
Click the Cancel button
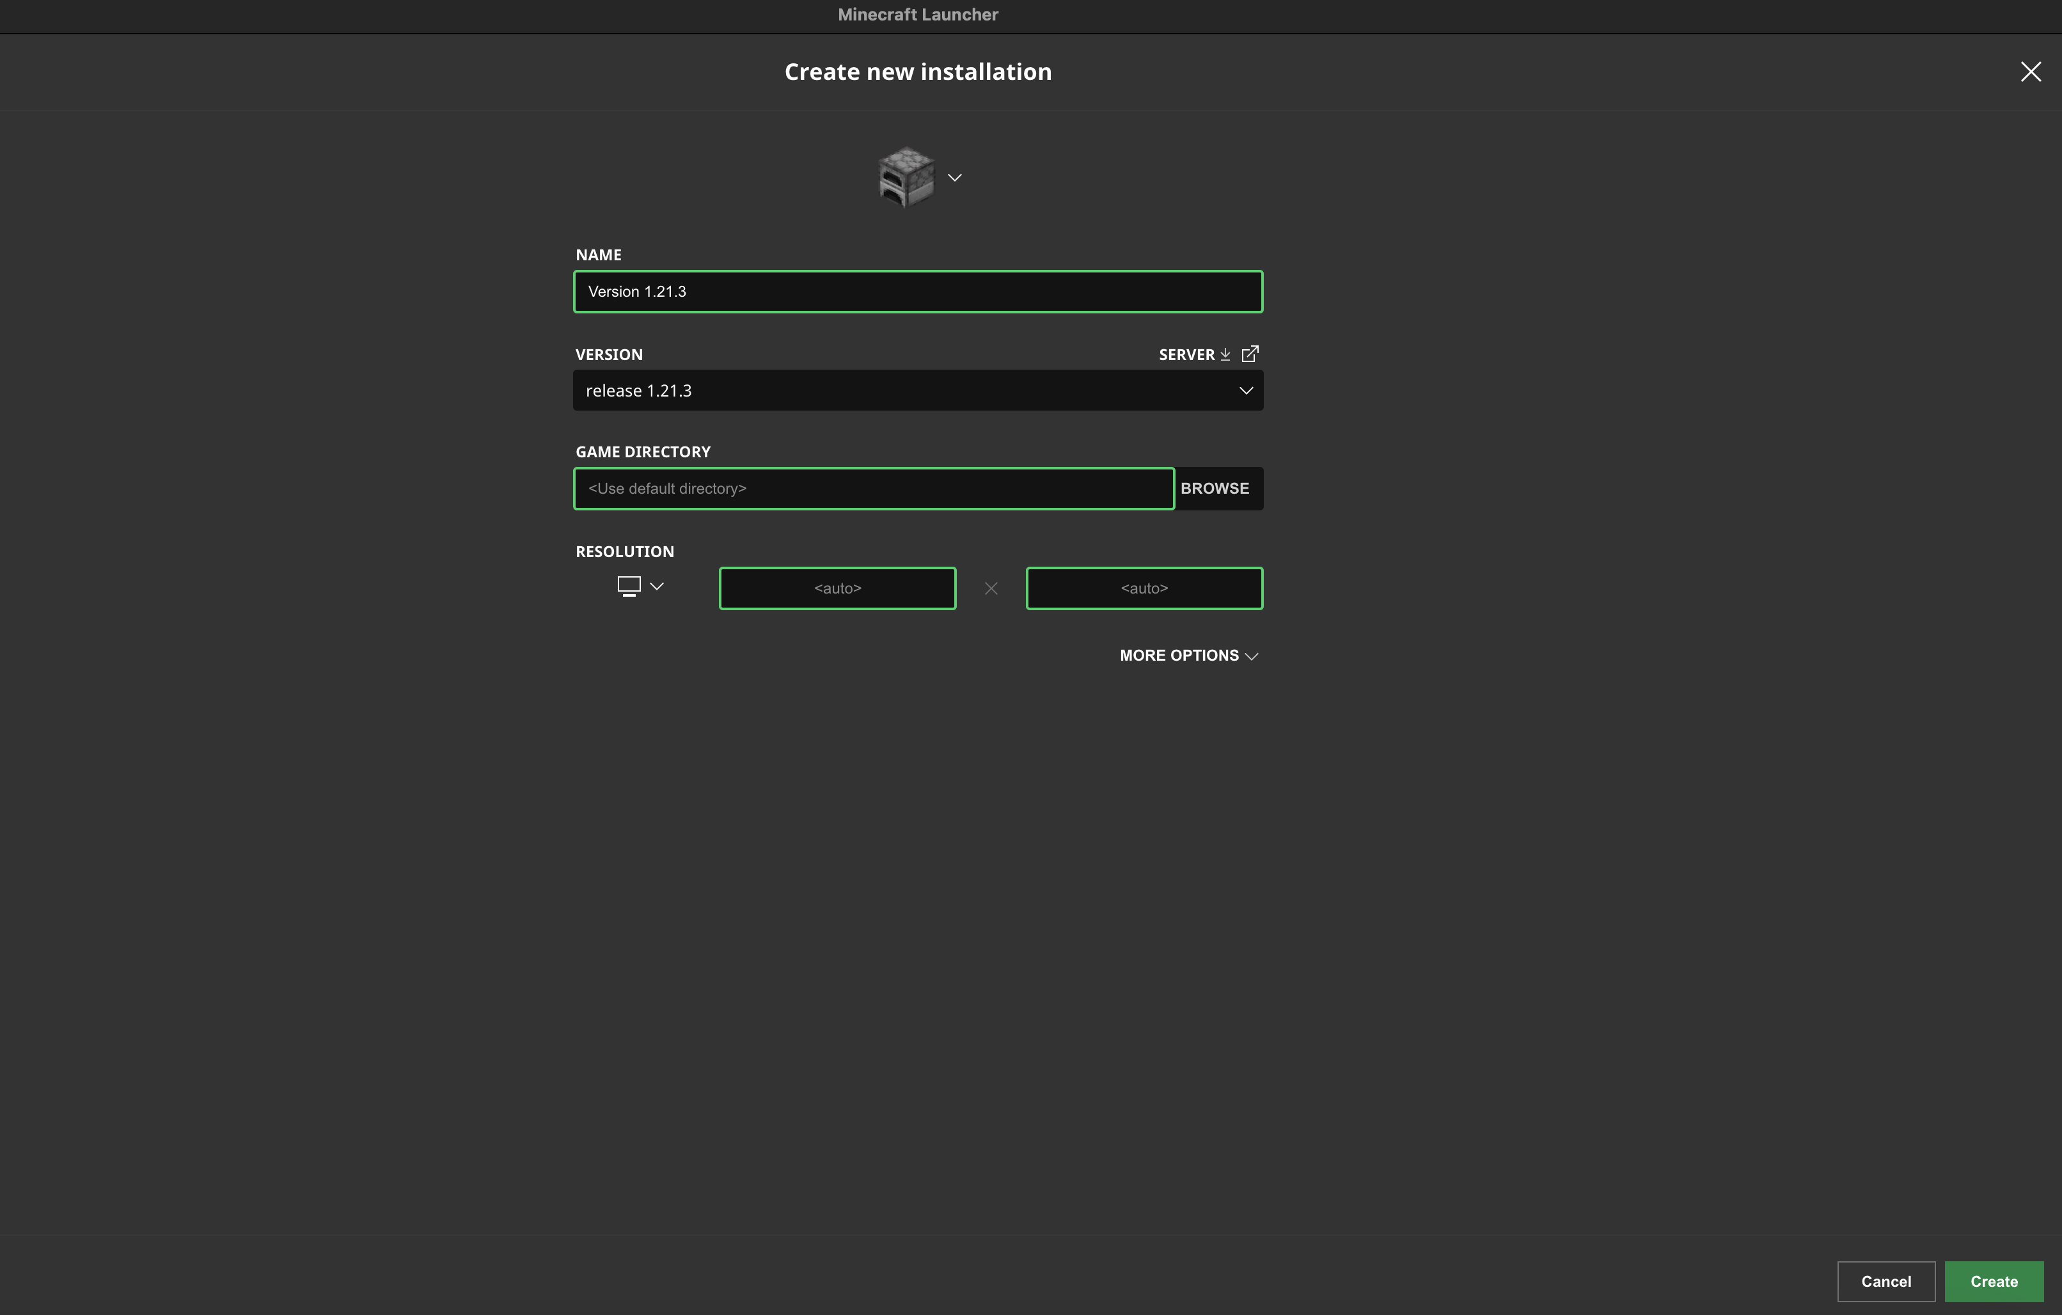pos(1885,1282)
